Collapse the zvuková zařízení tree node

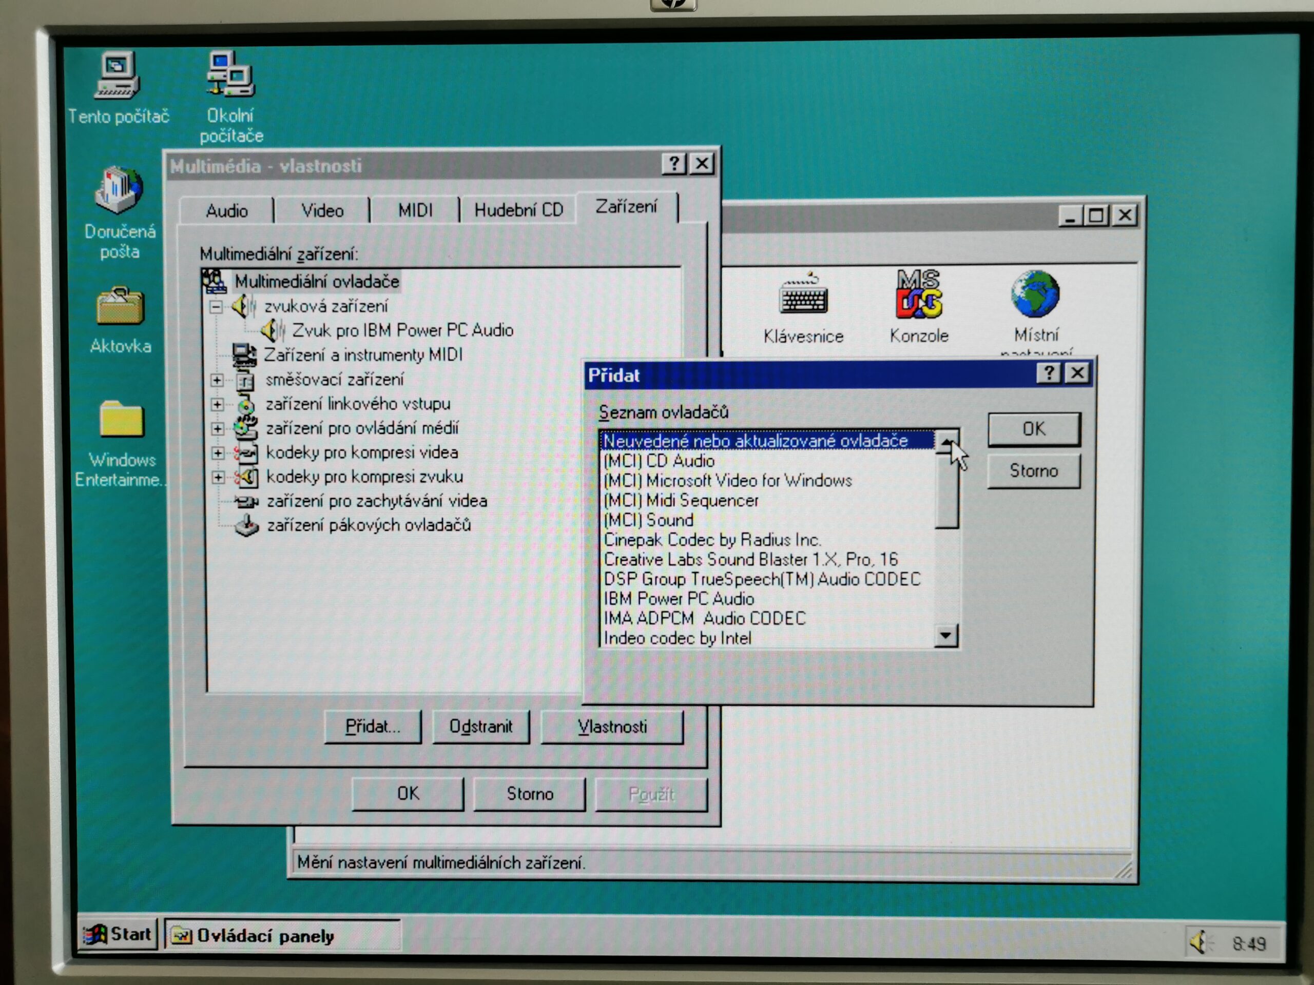tap(216, 307)
